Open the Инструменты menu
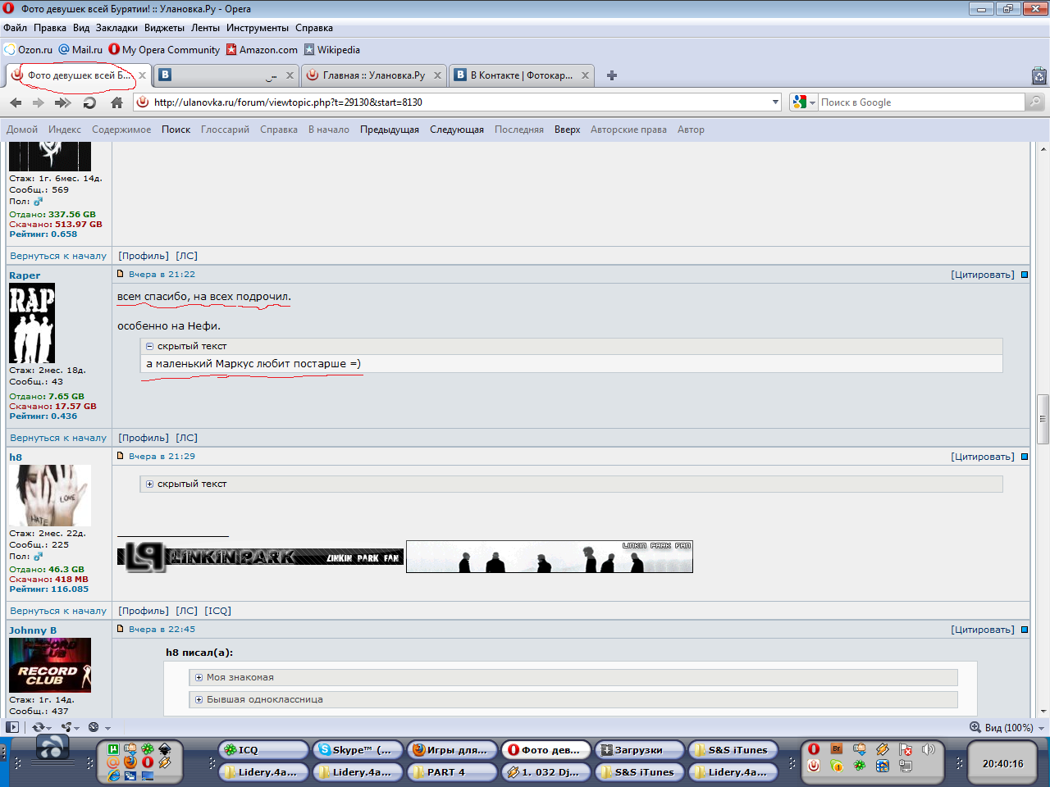 (x=257, y=28)
